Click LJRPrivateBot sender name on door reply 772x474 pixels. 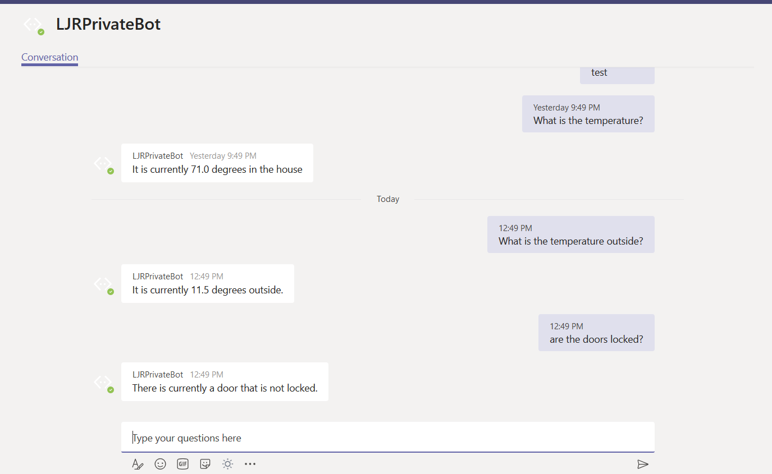click(158, 375)
